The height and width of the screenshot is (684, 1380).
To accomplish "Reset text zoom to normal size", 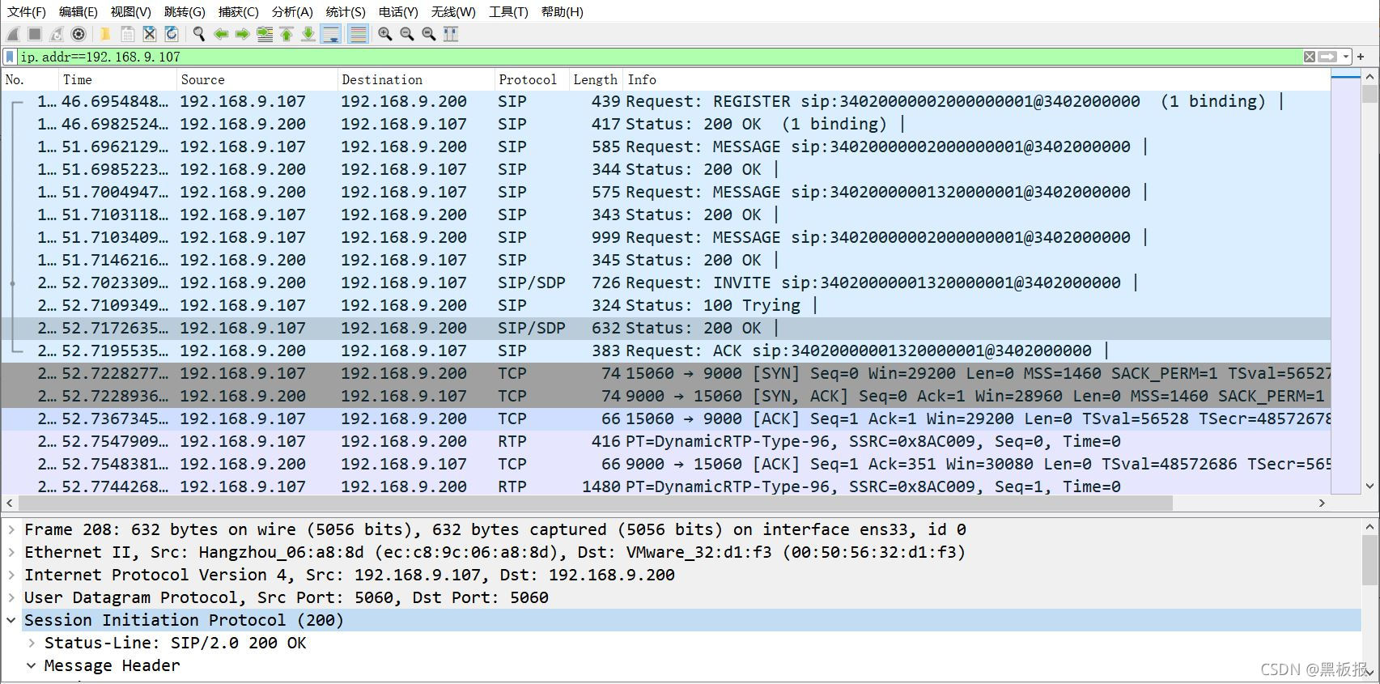I will tap(428, 34).
